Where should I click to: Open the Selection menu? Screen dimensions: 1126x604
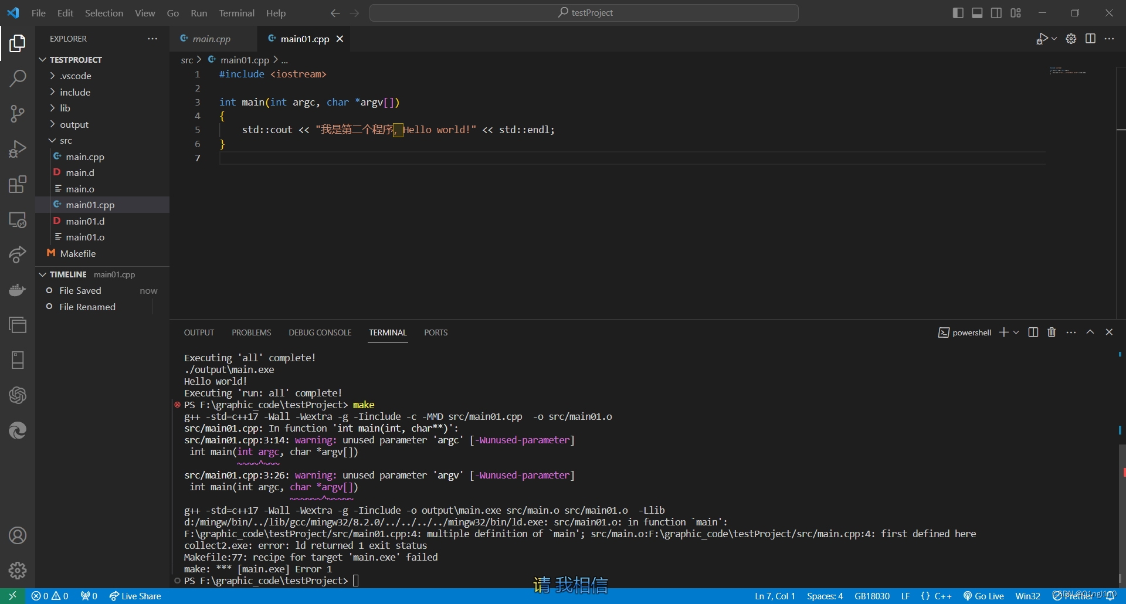pyautogui.click(x=104, y=13)
